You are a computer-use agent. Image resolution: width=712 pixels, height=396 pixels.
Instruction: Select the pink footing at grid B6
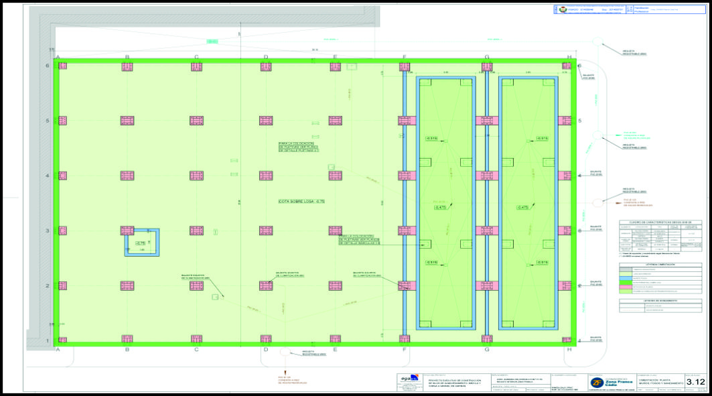tap(127, 66)
